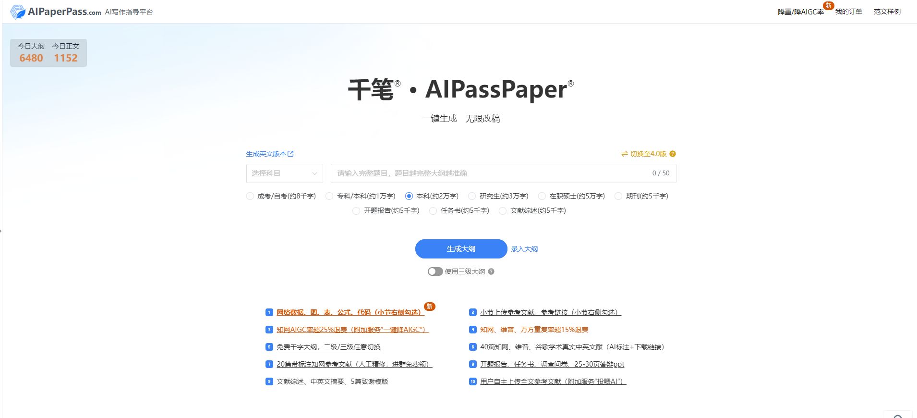This screenshot has width=917, height=418.
Task: Click number 8 badge for 开题报告 feature
Action: [473, 364]
